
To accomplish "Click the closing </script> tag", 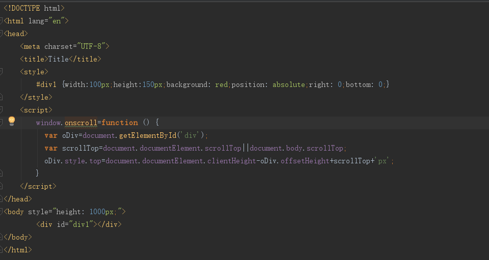I will point(38,186).
